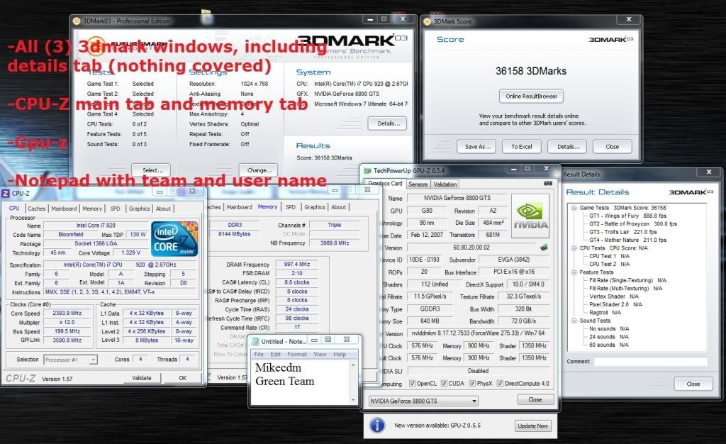Click the blue info icon beside the update notice

pos(377,425)
